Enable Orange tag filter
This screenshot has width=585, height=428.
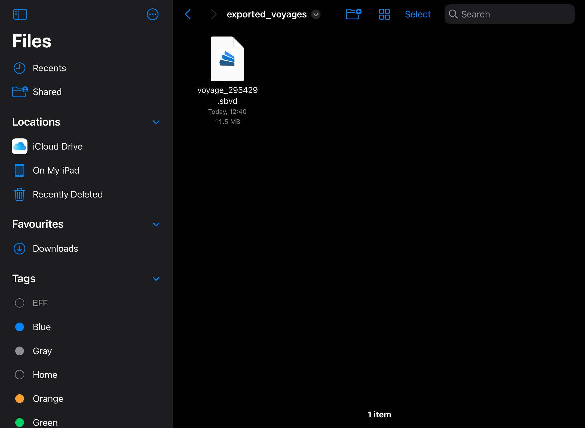tap(48, 398)
